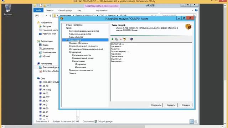Expand the Explorer ribbon chevron

point(192,10)
